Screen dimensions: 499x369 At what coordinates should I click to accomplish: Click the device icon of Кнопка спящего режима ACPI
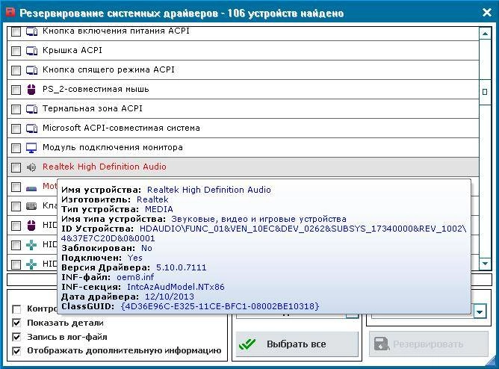pos(31,70)
